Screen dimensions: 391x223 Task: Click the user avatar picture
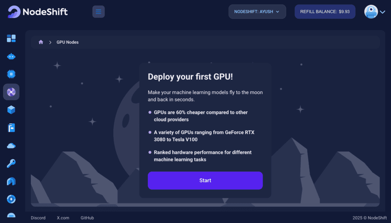(371, 12)
